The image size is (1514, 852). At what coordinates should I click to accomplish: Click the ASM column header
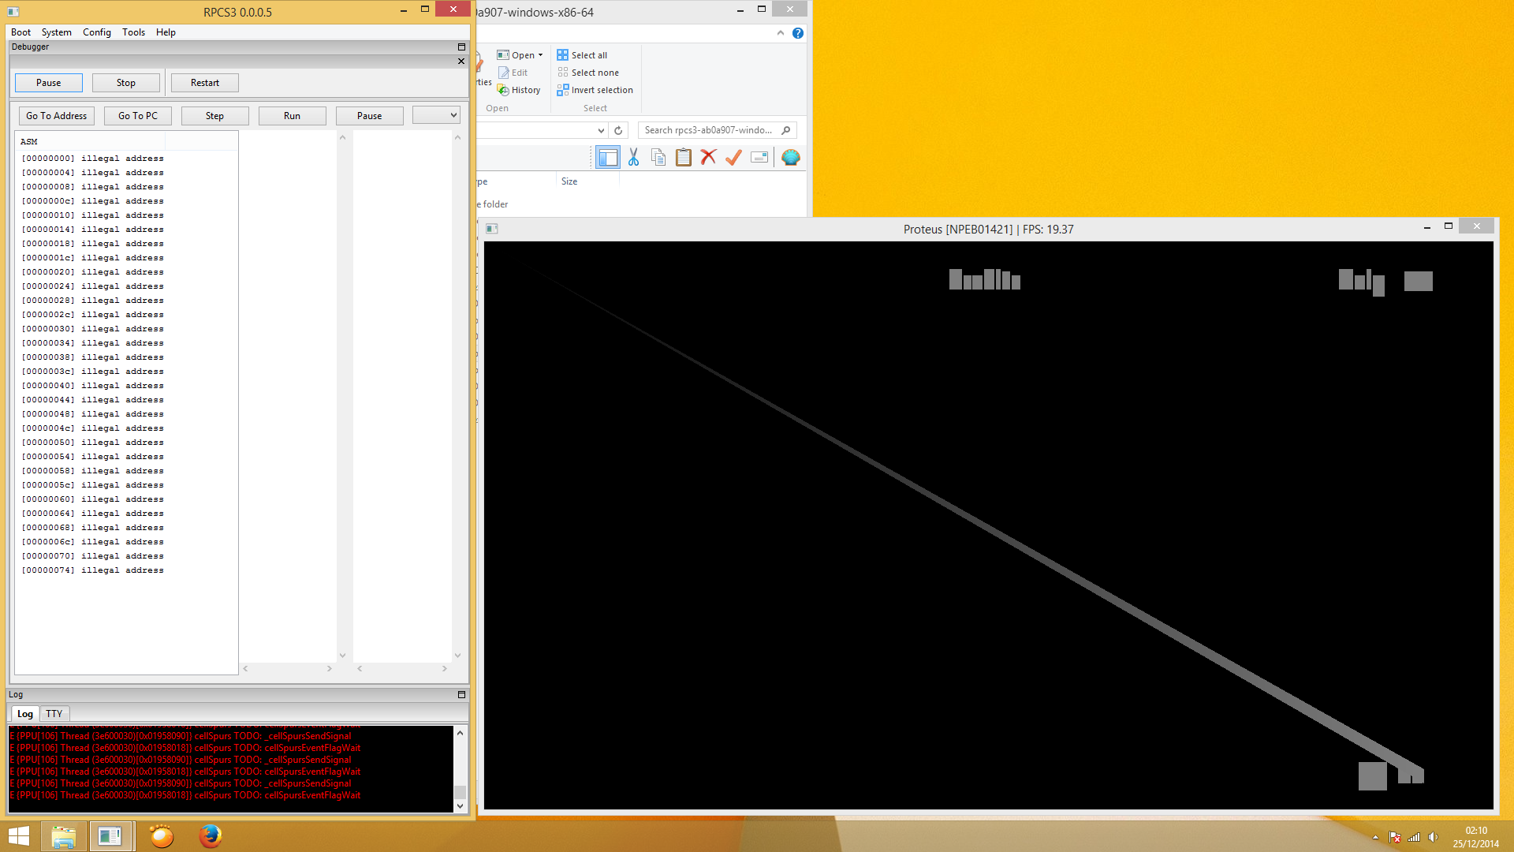point(90,141)
